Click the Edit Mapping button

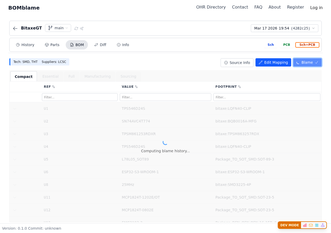click(273, 62)
